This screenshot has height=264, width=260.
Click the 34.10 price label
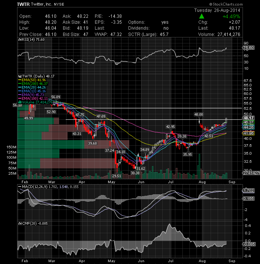(121, 152)
